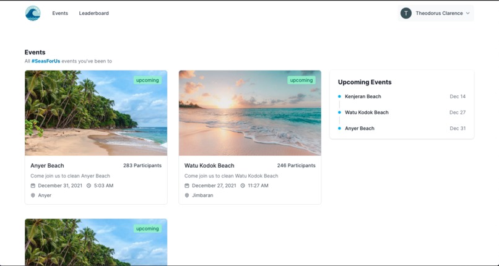Click the 11:27 AM time text
The height and width of the screenshot is (266, 499).
(x=258, y=186)
